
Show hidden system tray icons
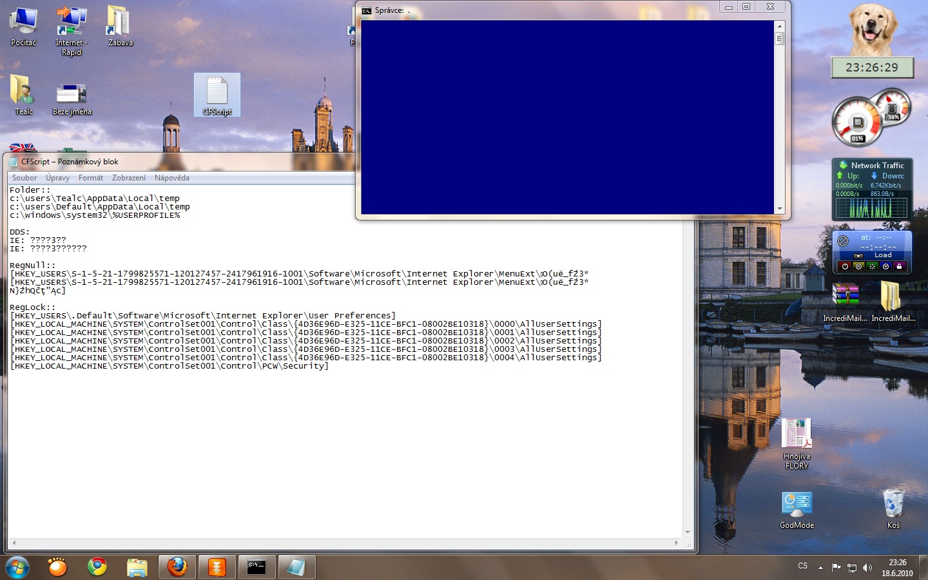pyautogui.click(x=820, y=568)
